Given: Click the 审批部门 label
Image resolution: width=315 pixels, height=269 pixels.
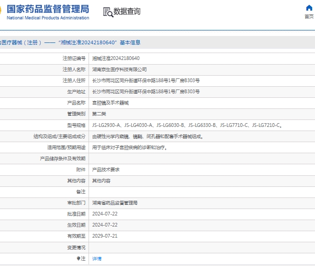Looking at the screenshot, I should [77, 203].
